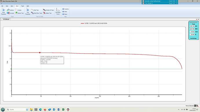The width and height of the screenshot is (200, 112).
Task: Switch to the Tools ribbon tab
Action: (x=23, y=6)
